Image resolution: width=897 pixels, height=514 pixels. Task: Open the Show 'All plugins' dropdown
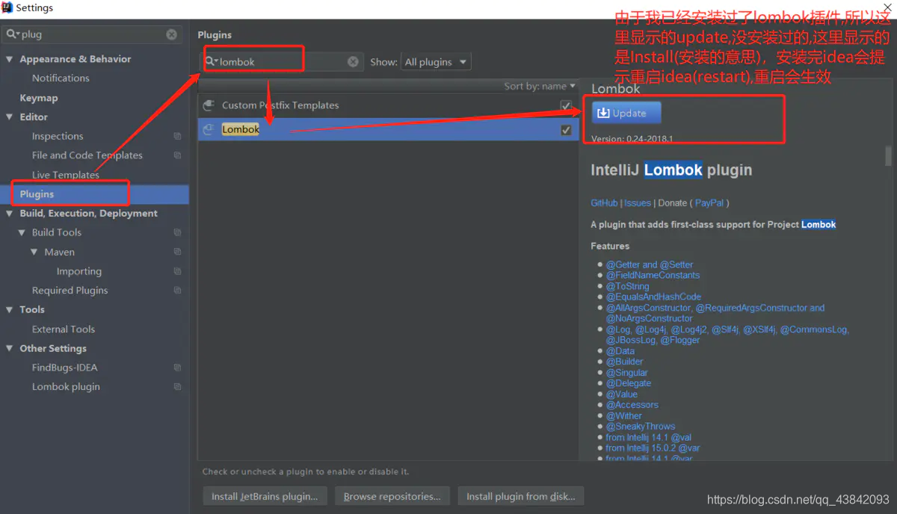coord(436,62)
